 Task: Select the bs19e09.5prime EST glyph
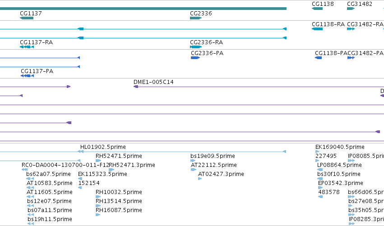pos(193,161)
